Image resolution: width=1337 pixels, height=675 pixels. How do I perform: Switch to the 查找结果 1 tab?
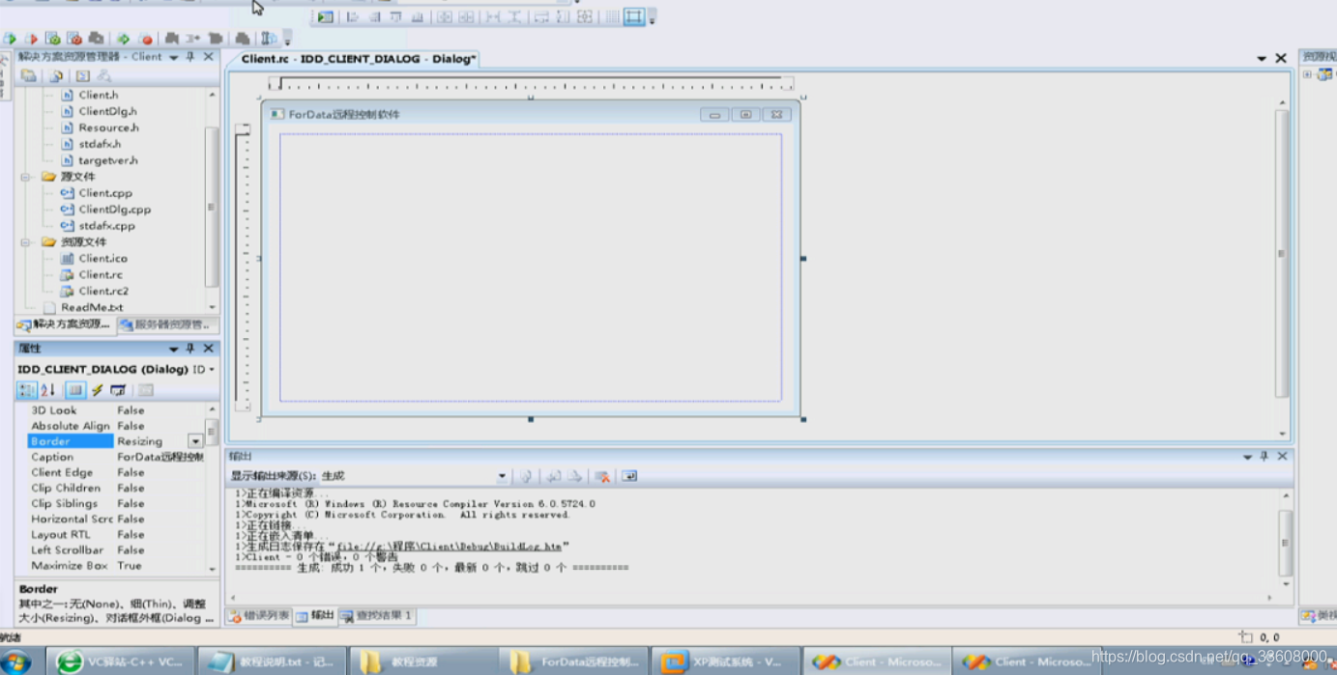point(377,615)
